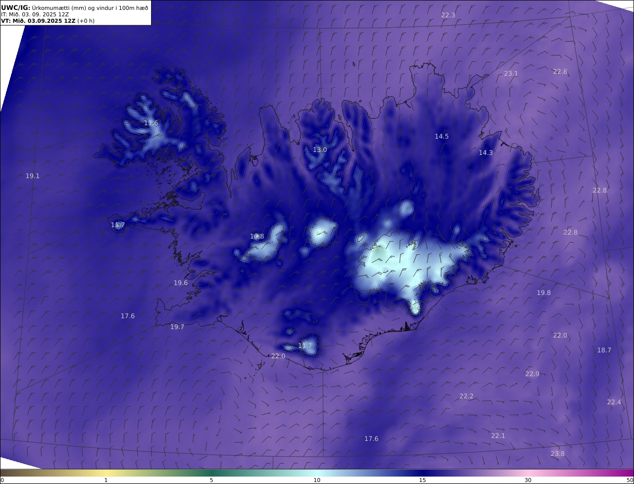
Task: Click the 22.9 value label
Action: coord(532,374)
